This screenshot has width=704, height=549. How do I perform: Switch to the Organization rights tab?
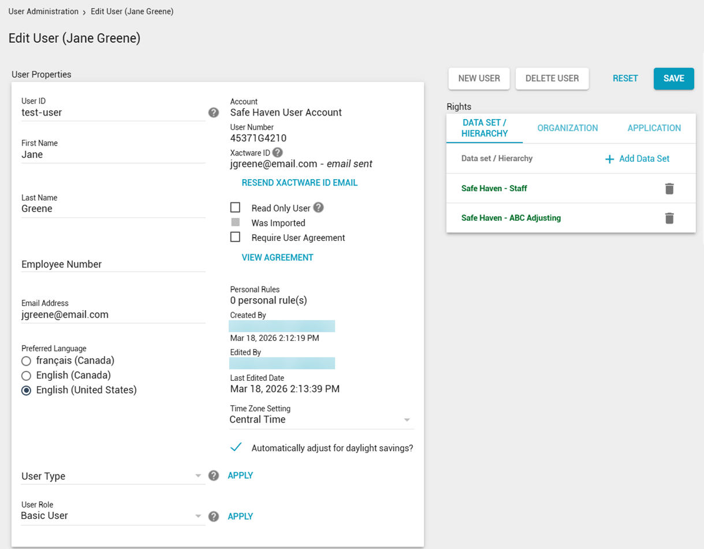(567, 128)
